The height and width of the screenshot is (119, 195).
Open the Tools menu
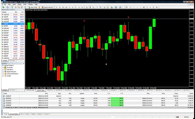[25, 4]
